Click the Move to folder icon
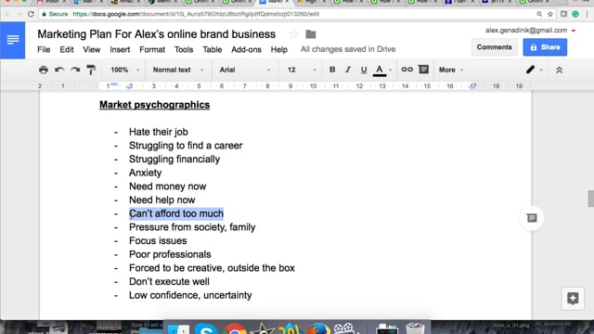Viewport: 594px width, 334px height. (311, 34)
